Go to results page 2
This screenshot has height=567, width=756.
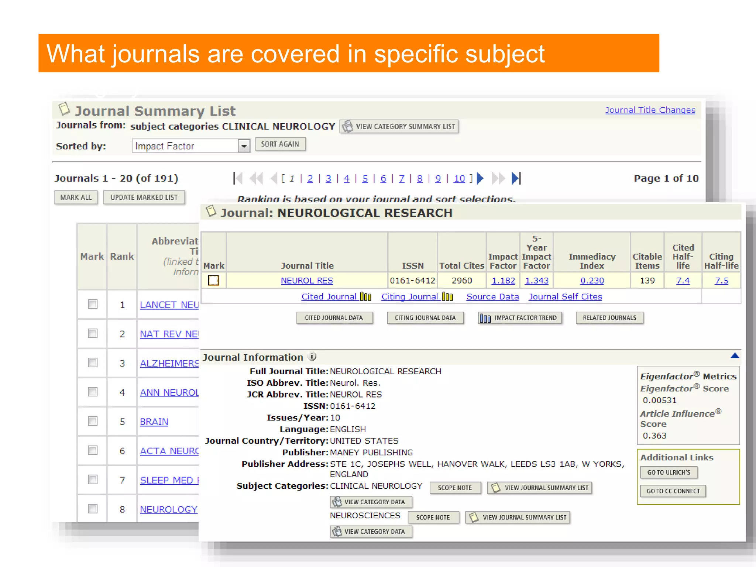[x=310, y=179]
